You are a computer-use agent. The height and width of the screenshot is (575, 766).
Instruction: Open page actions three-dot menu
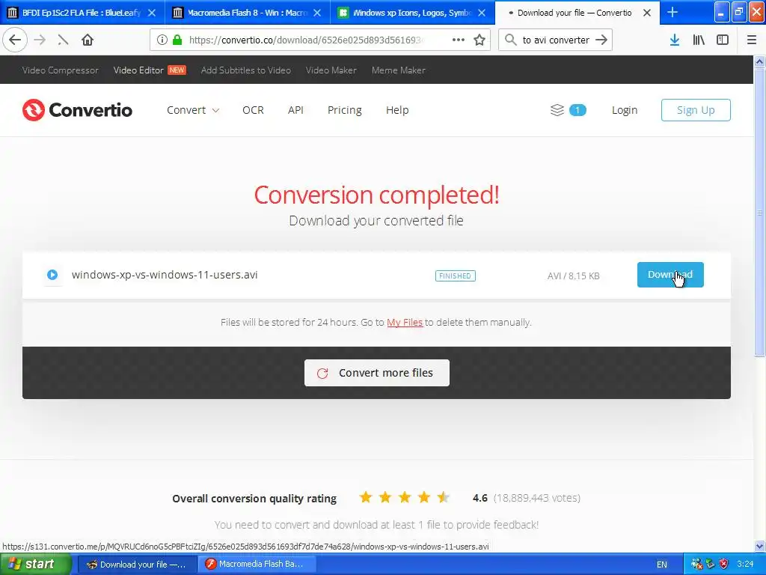click(459, 40)
